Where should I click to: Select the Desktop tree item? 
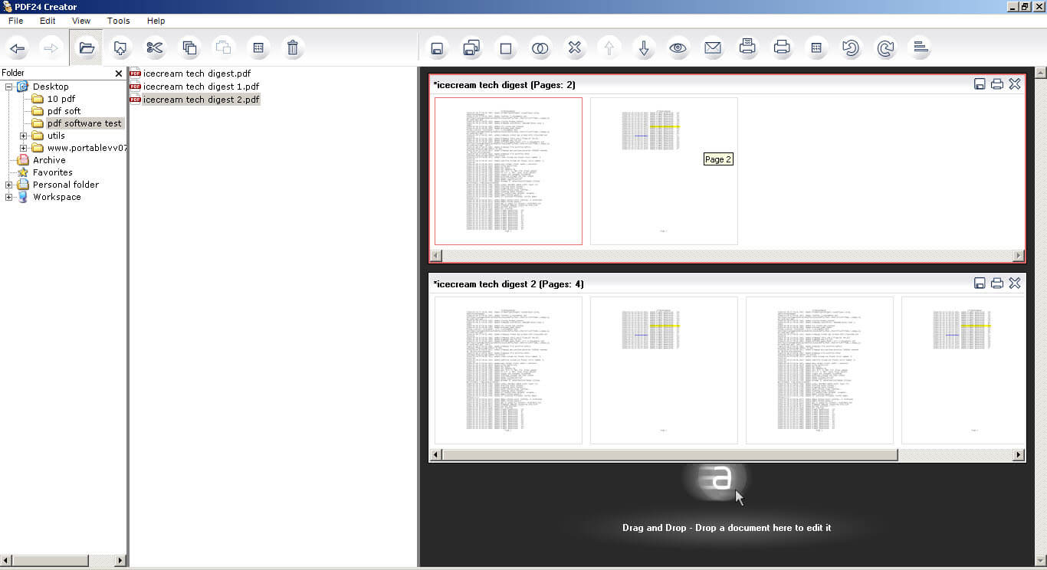coord(51,87)
